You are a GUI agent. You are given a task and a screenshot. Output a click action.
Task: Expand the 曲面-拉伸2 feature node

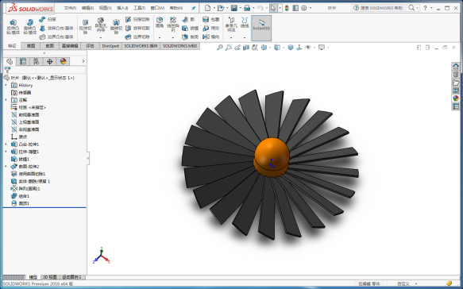(x=6, y=166)
